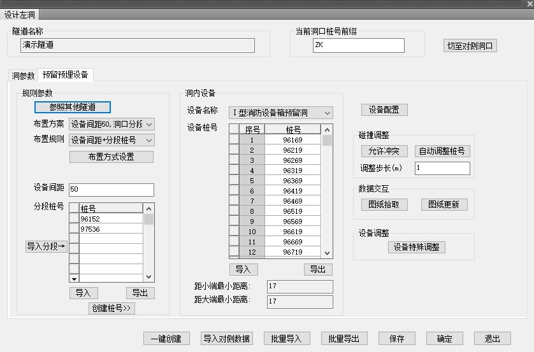The height and width of the screenshot is (352, 534).
Task: Click 批量导入 button
Action: [286, 339]
